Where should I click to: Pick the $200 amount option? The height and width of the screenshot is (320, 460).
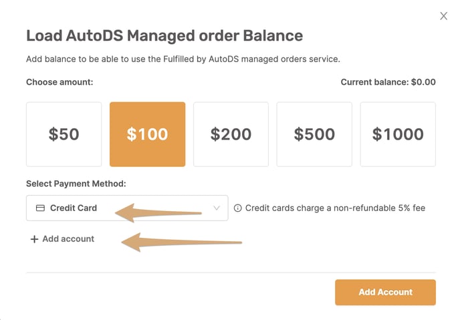(231, 134)
